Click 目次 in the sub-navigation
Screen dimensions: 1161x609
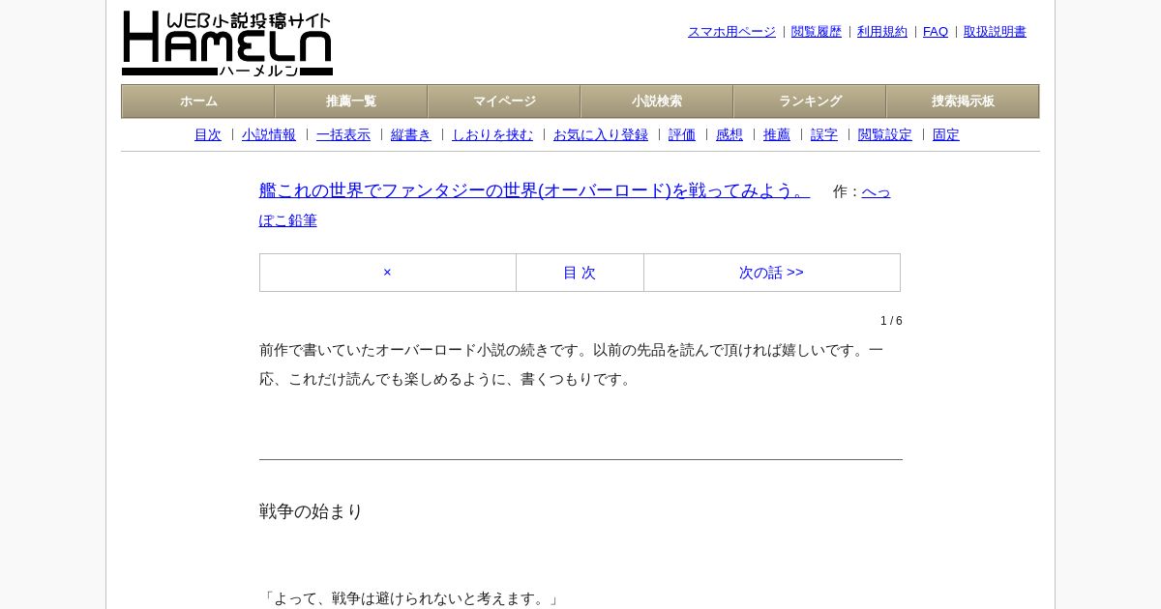(208, 135)
